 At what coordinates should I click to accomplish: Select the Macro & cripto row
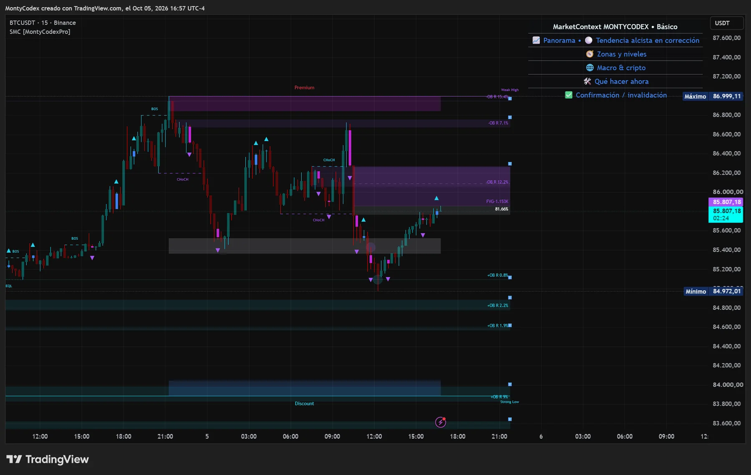click(x=615, y=68)
